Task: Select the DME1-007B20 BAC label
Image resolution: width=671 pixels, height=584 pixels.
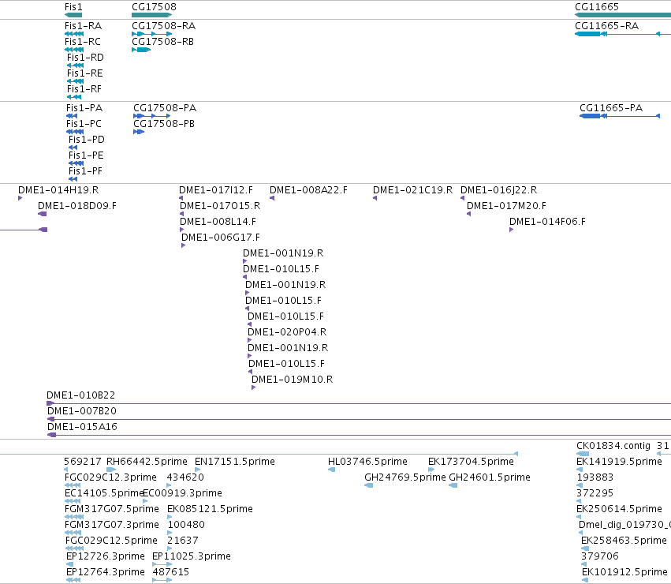Action: coord(82,411)
